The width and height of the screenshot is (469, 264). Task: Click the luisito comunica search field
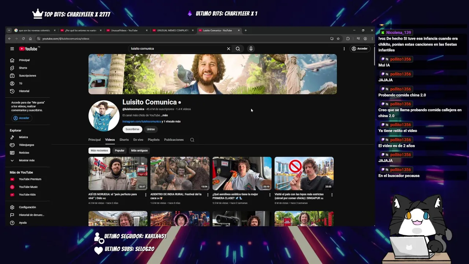[x=177, y=48]
